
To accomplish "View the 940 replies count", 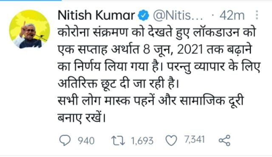I will point(86,141).
